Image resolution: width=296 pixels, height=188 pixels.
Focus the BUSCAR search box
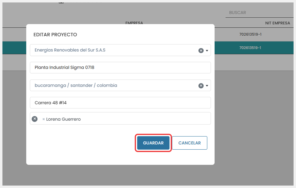259,12
